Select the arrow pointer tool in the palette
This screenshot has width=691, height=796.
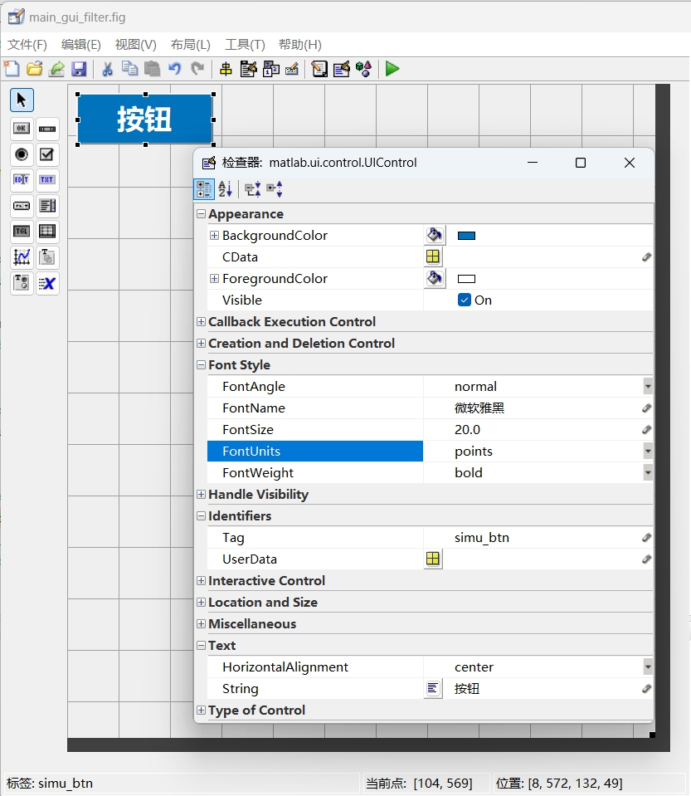21,100
